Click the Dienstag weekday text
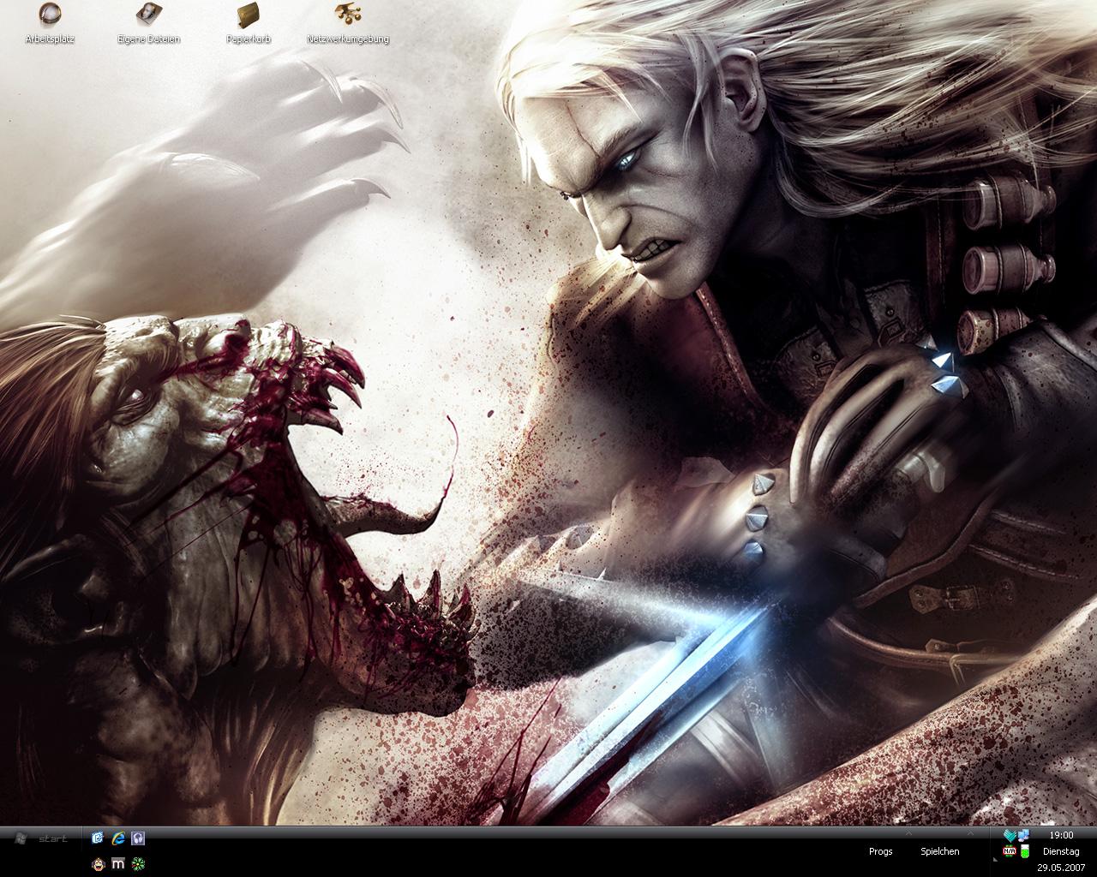The width and height of the screenshot is (1097, 877). (x=1061, y=851)
